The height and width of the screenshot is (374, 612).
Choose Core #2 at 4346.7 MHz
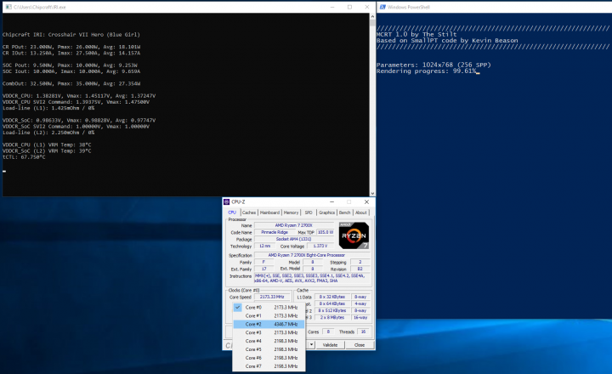(269, 324)
